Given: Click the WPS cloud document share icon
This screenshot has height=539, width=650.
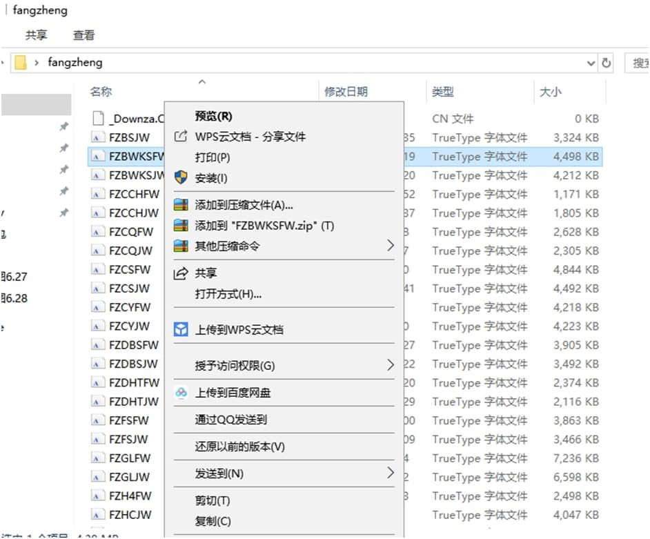Looking at the screenshot, I should click(x=181, y=137).
